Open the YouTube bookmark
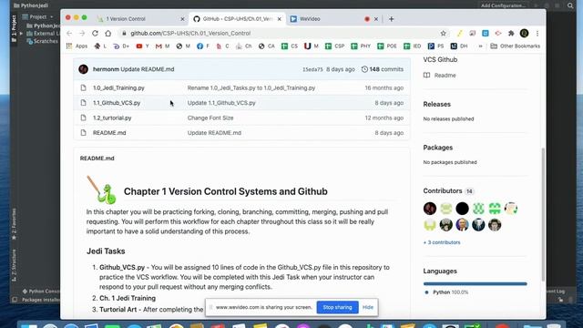The height and width of the screenshot is (328, 583). tap(142, 46)
